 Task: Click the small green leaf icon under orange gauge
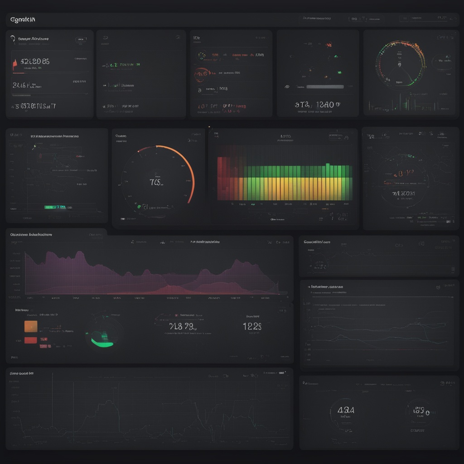[x=139, y=207]
